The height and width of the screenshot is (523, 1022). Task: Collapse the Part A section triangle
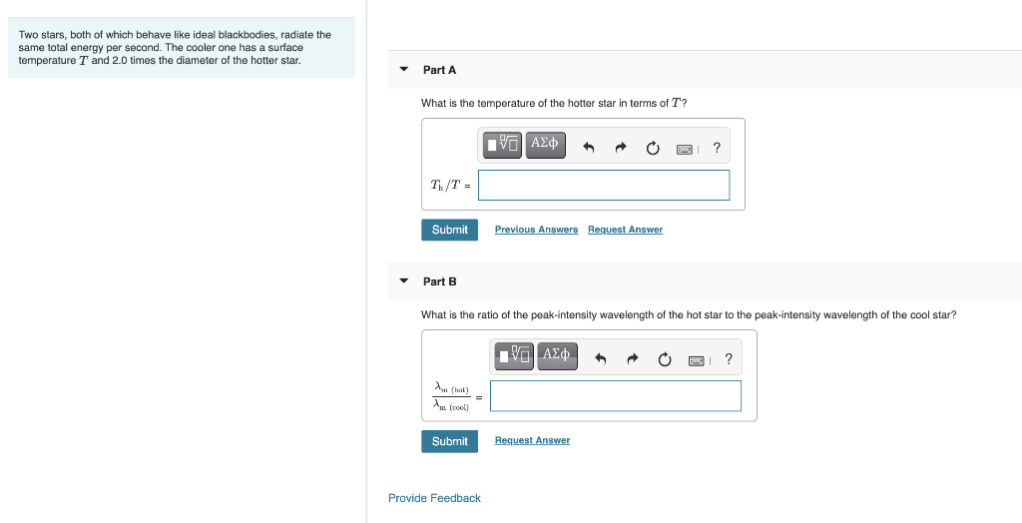point(403,70)
